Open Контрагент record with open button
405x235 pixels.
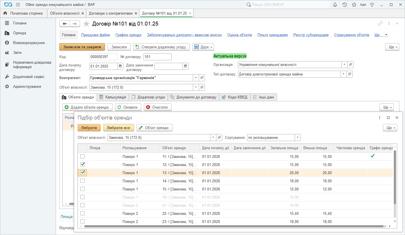[202, 78]
